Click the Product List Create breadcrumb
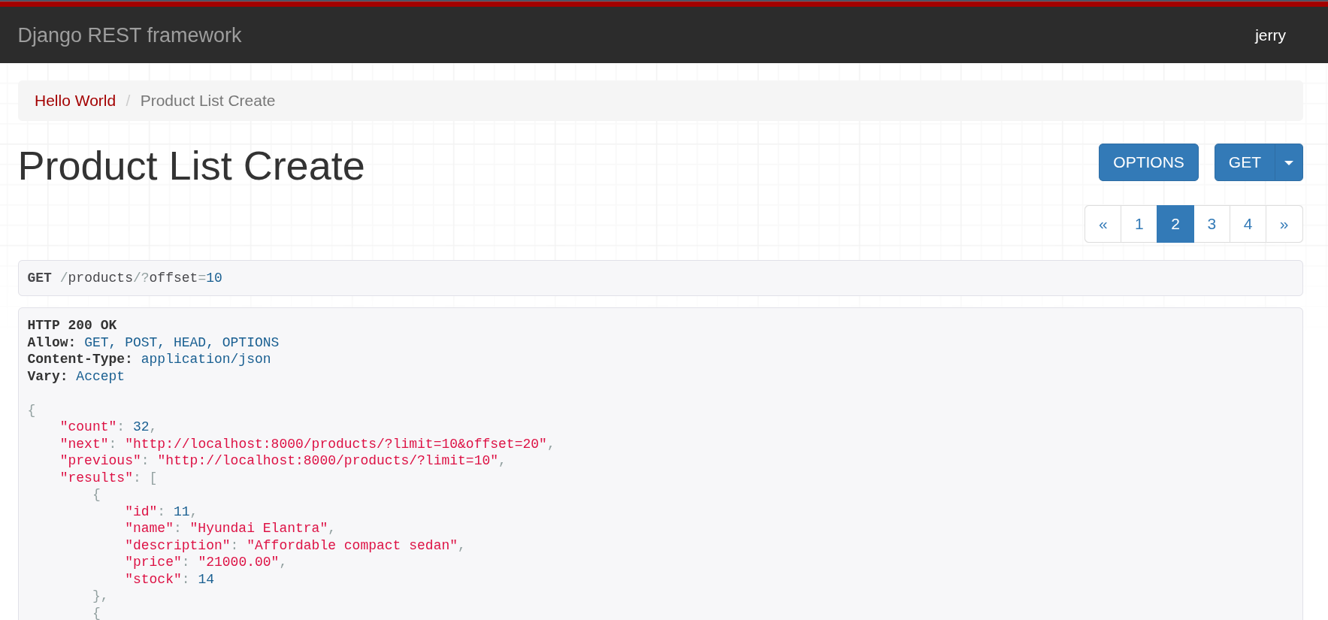The height and width of the screenshot is (620, 1328). tap(207, 101)
